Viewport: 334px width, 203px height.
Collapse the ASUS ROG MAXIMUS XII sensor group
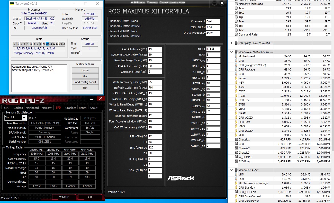click(x=232, y=52)
